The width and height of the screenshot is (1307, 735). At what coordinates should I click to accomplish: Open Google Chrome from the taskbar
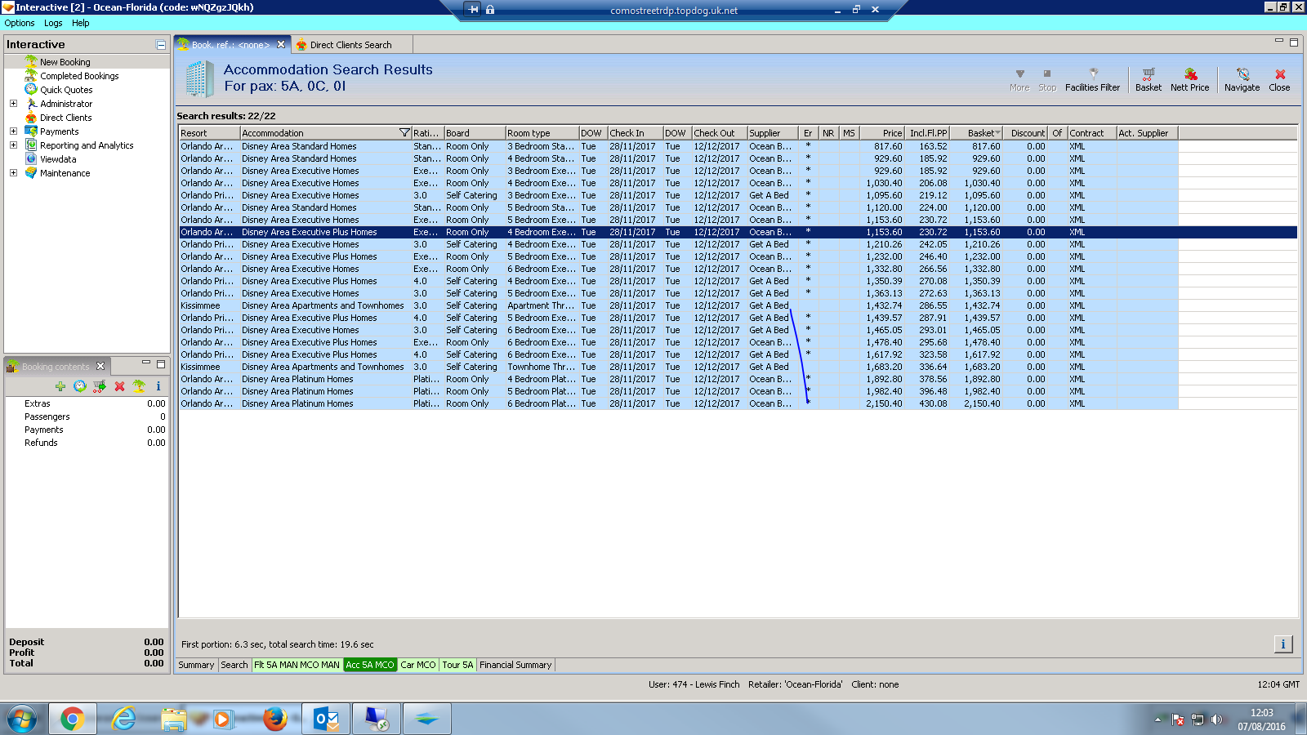(72, 719)
